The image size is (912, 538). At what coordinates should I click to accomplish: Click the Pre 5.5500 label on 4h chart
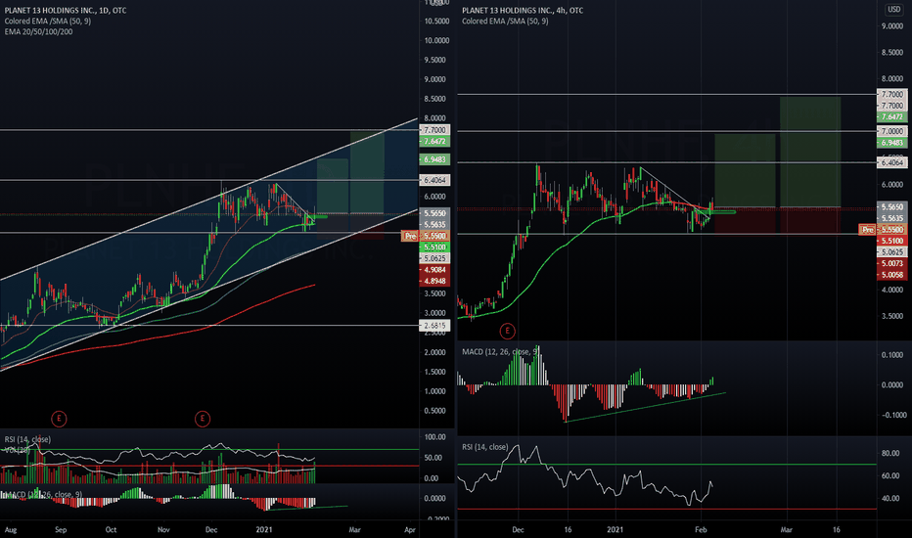tap(883, 230)
